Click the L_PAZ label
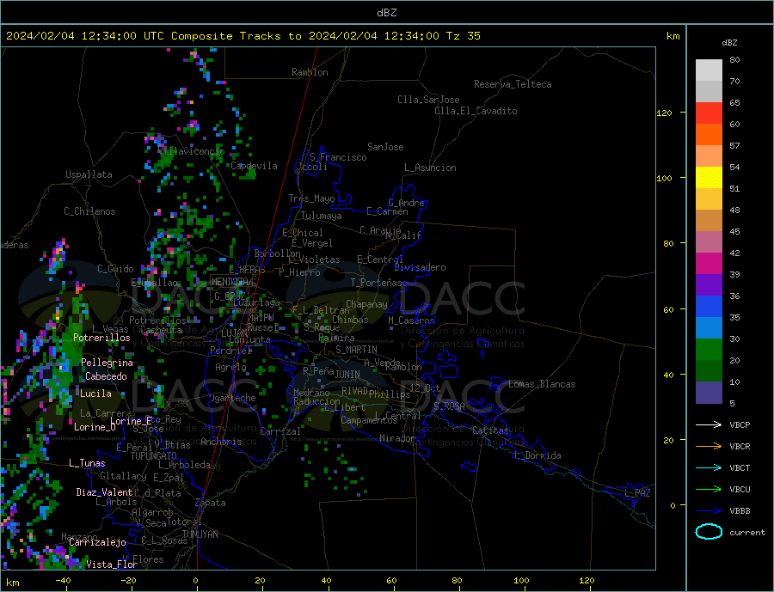This screenshot has width=774, height=592. tap(637, 493)
